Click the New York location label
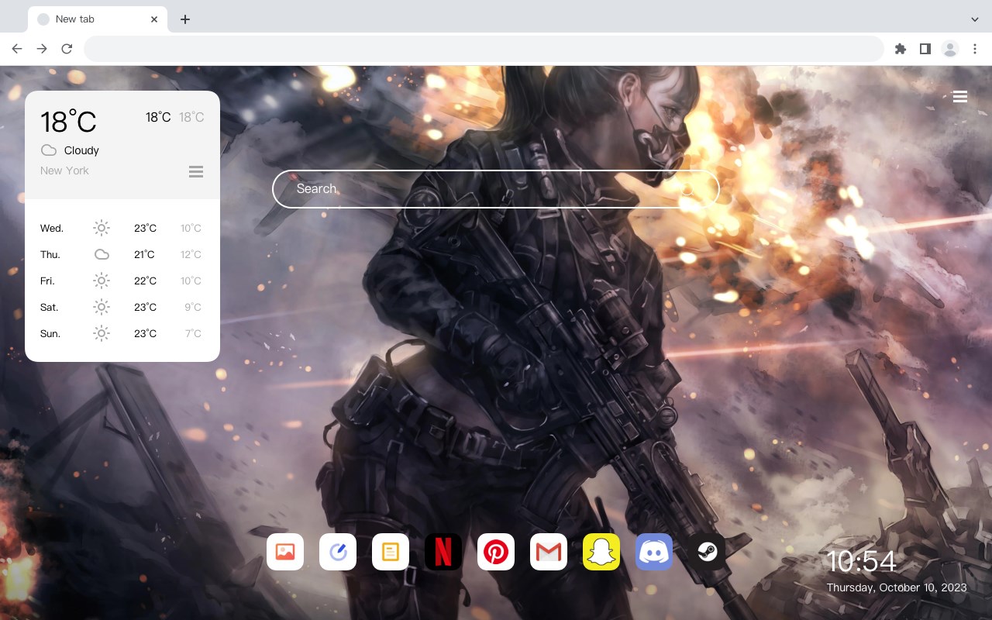Screen dimensions: 992x620 click(64, 170)
